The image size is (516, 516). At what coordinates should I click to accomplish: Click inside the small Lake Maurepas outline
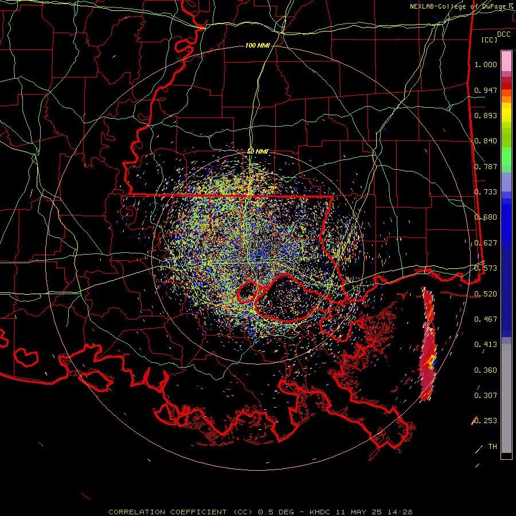tap(248, 292)
